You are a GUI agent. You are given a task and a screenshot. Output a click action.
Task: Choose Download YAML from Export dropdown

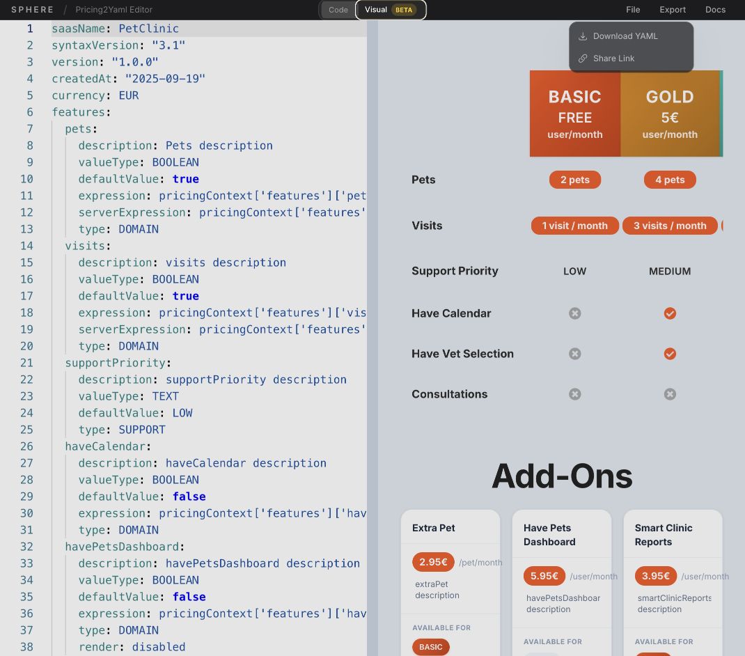pyautogui.click(x=631, y=36)
